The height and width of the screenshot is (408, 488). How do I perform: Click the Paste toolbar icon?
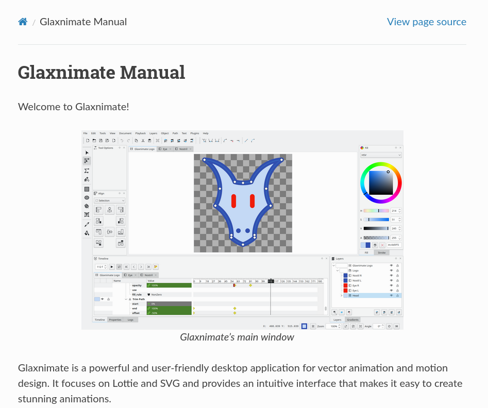coord(150,141)
